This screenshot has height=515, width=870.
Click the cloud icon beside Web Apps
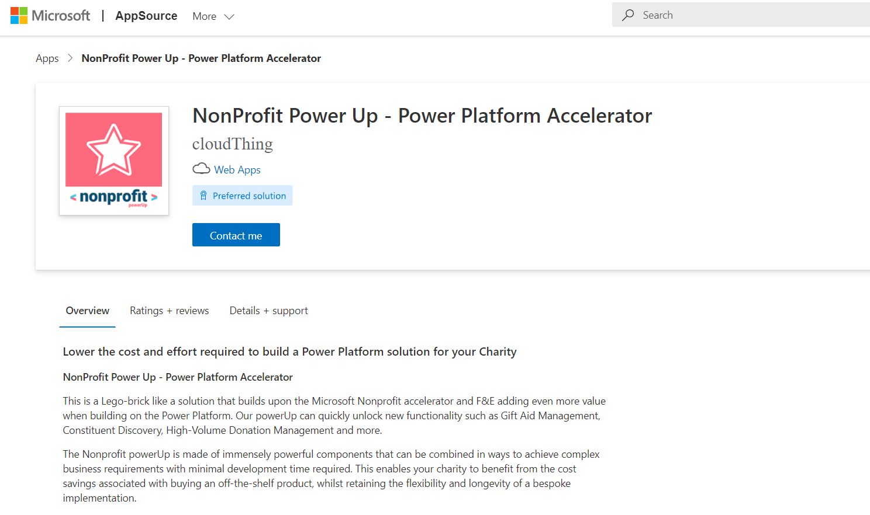[201, 169]
